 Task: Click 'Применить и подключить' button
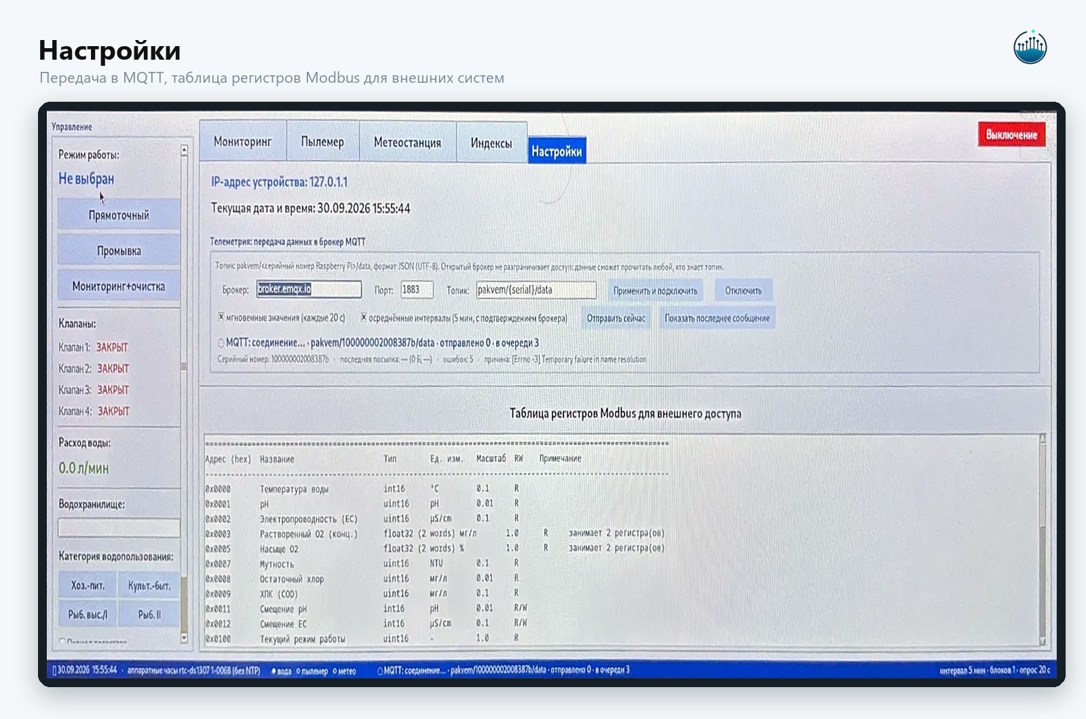[x=655, y=291]
